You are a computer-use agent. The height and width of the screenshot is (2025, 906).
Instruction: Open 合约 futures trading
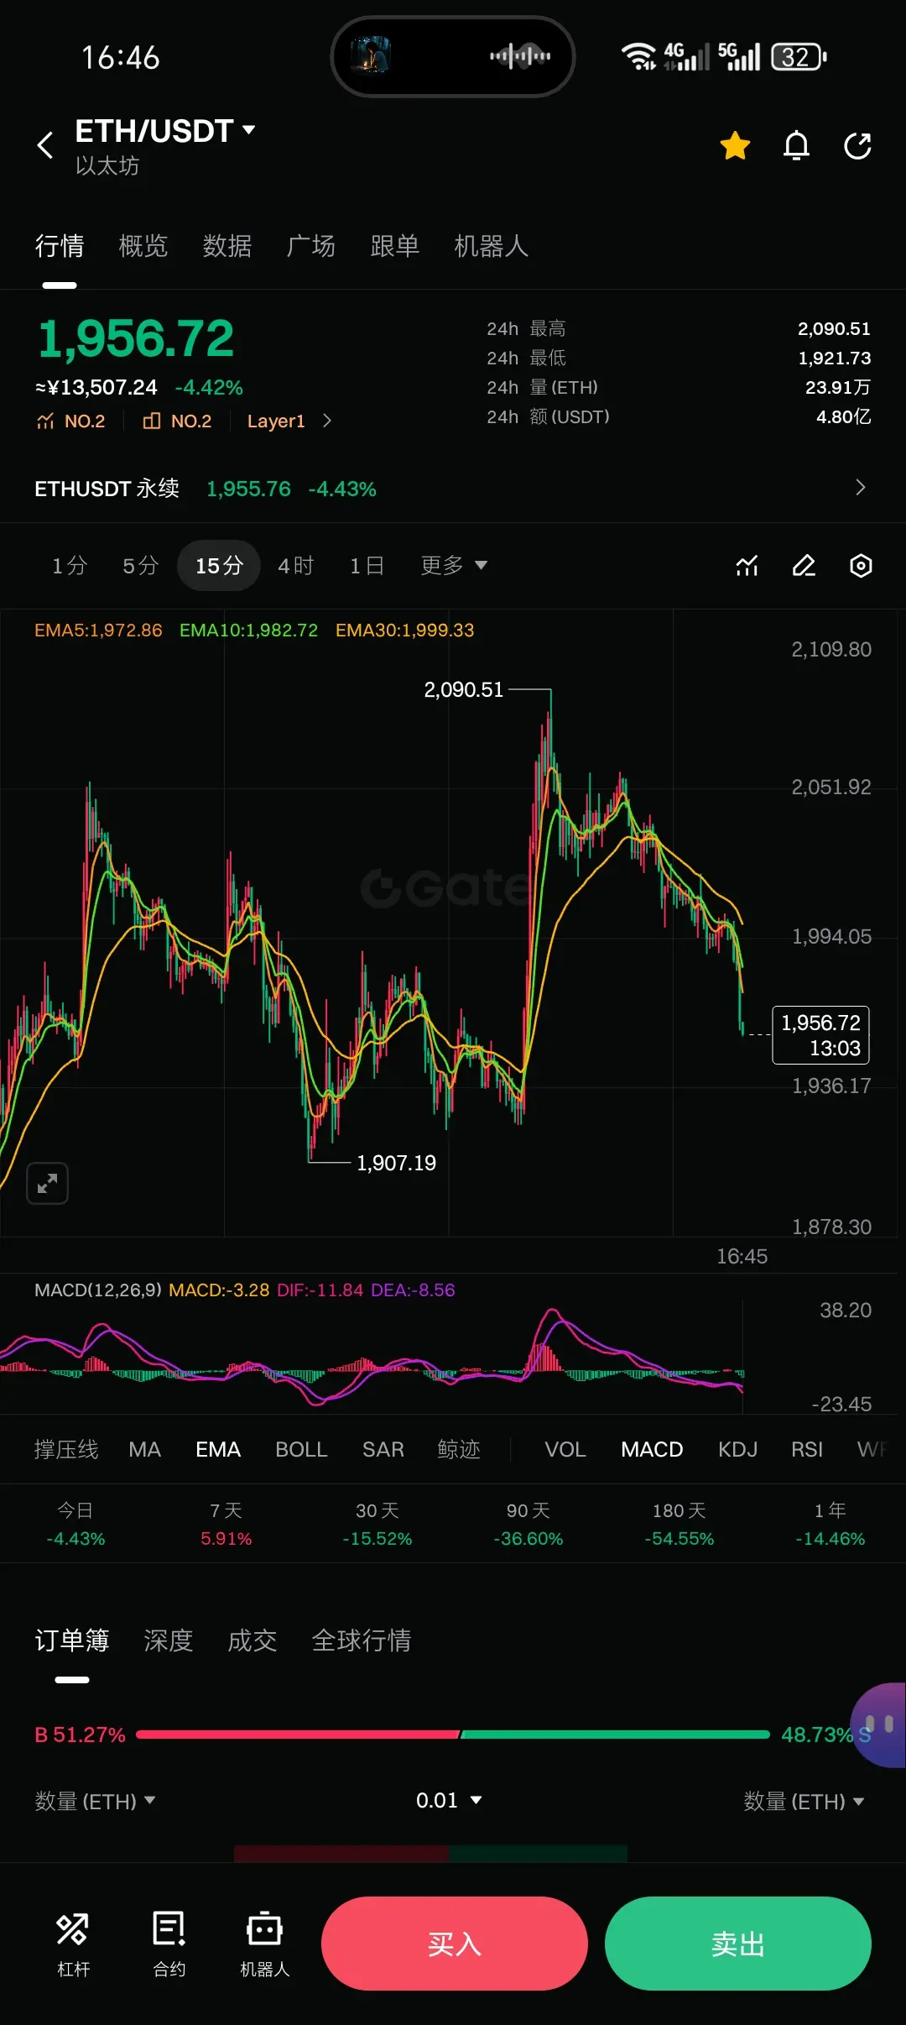pos(169,1944)
